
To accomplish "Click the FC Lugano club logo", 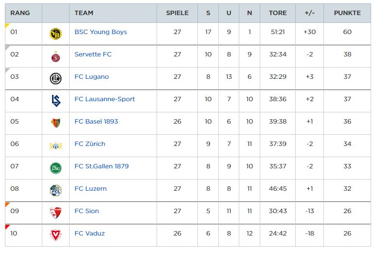I will pos(55,78).
